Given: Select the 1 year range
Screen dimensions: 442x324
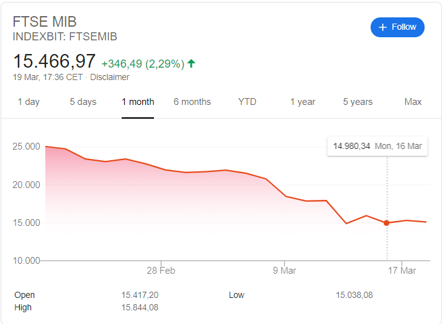Looking at the screenshot, I should pyautogui.click(x=303, y=102).
